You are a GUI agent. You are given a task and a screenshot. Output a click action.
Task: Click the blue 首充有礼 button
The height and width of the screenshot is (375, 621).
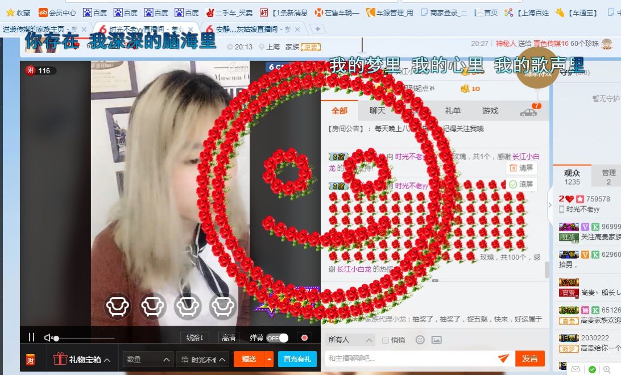coord(297,359)
